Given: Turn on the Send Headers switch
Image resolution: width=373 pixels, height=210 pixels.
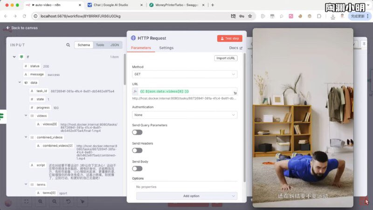Looking at the screenshot, I should (x=137, y=150).
